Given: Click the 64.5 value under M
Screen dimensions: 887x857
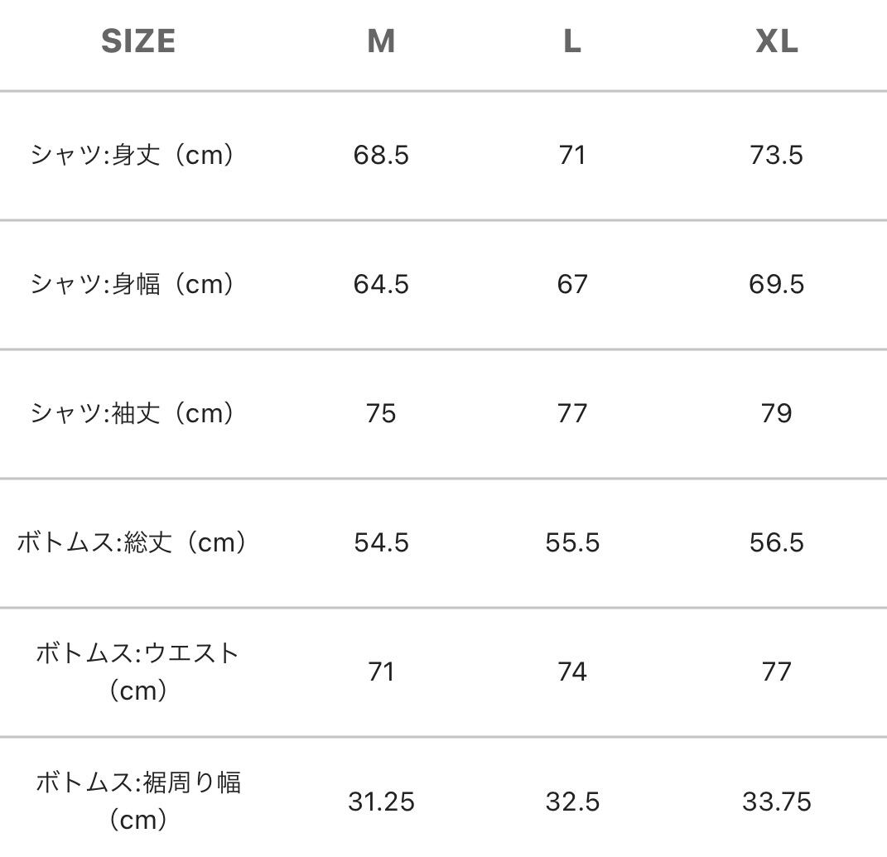Looking at the screenshot, I should click(x=381, y=285).
